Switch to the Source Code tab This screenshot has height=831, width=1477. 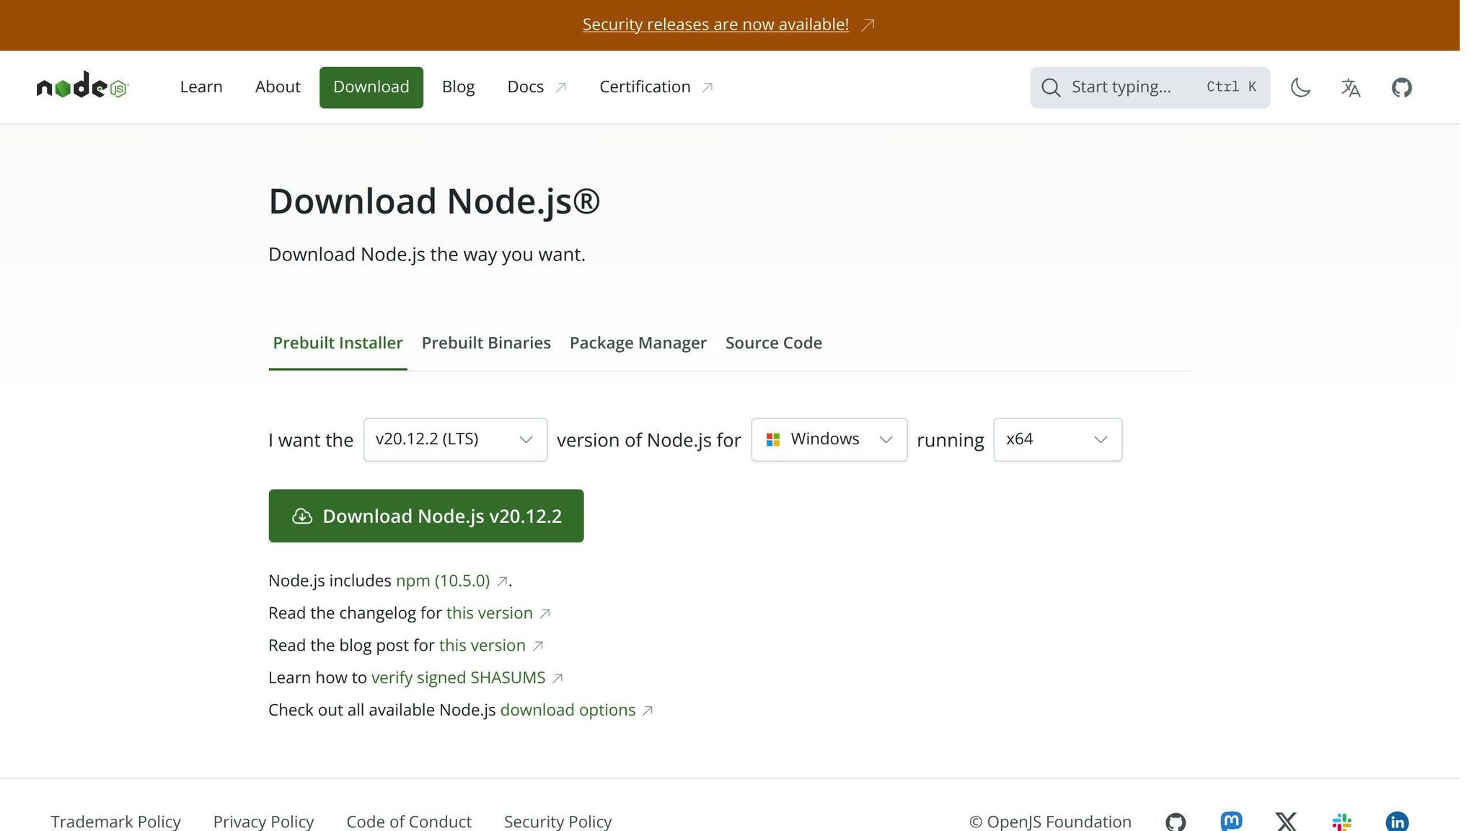click(x=773, y=343)
